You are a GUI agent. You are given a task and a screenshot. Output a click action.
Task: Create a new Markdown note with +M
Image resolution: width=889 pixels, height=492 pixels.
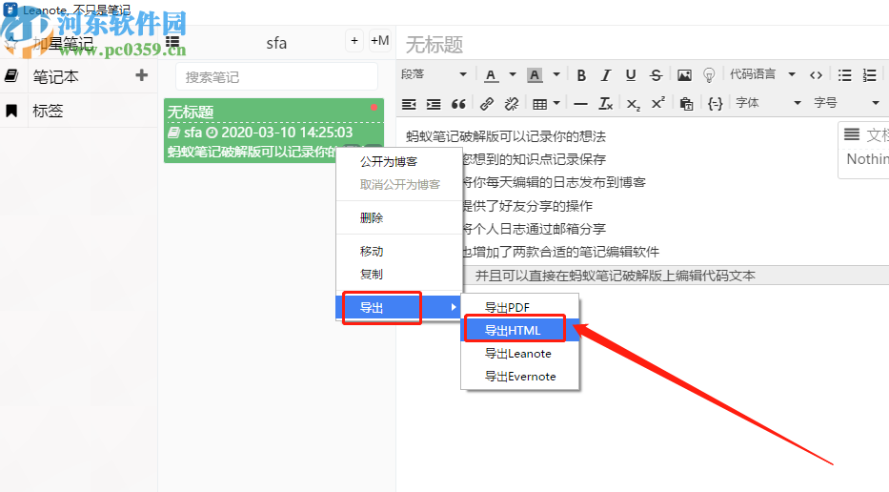pos(380,41)
